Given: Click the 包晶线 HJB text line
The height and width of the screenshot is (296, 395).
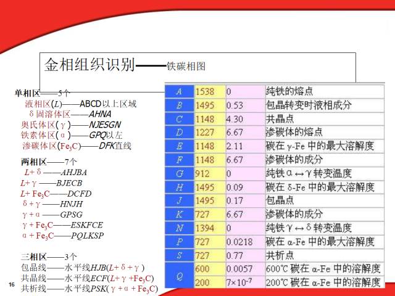Looking at the screenshot, I should point(83,268).
